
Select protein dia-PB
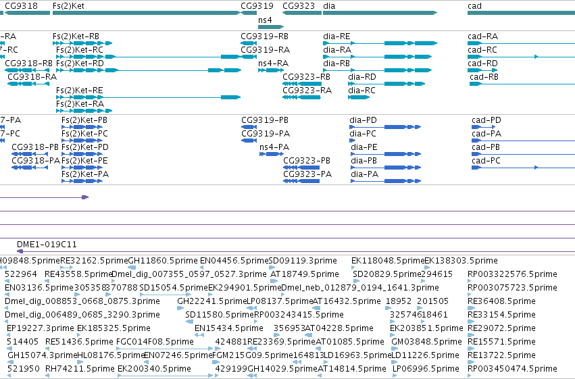(x=364, y=161)
